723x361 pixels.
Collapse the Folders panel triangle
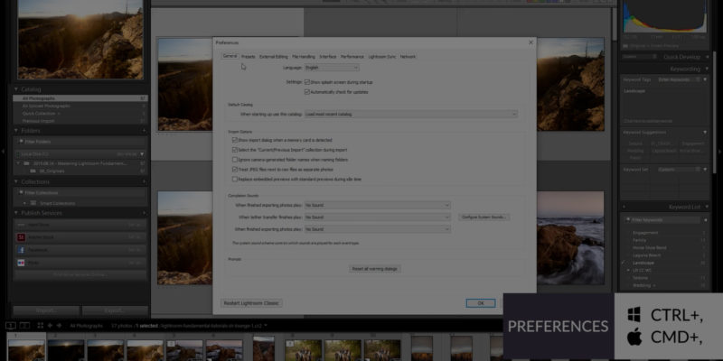coord(16,131)
